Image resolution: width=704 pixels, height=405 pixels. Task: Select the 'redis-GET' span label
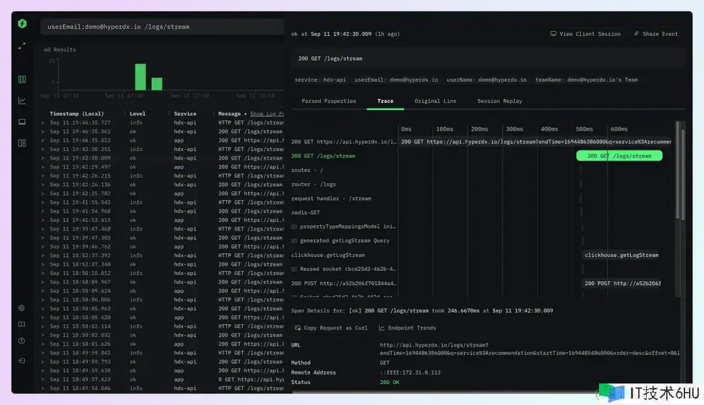[x=305, y=212]
